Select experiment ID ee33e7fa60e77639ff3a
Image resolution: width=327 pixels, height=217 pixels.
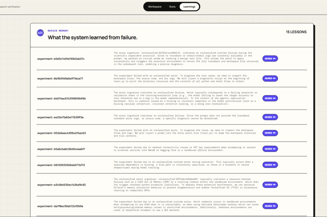pos(60,117)
